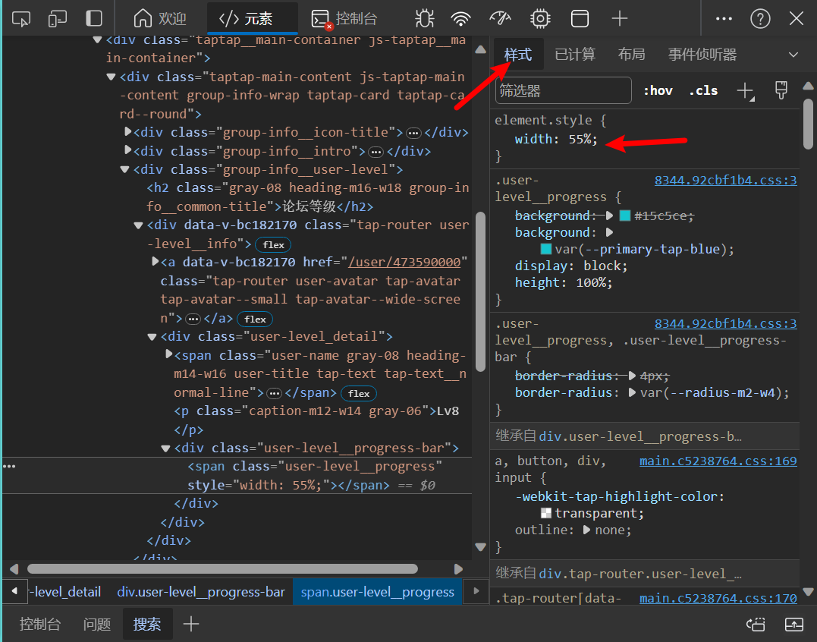Toggle the sidebar dock panel icon
This screenshot has width=817, height=642.
click(x=94, y=19)
